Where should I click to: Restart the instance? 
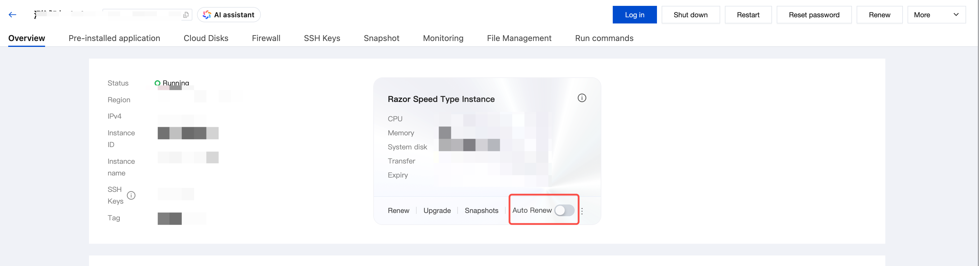pos(748,15)
